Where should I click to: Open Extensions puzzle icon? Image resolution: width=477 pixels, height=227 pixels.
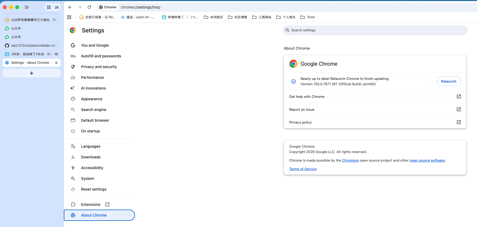tap(73, 204)
